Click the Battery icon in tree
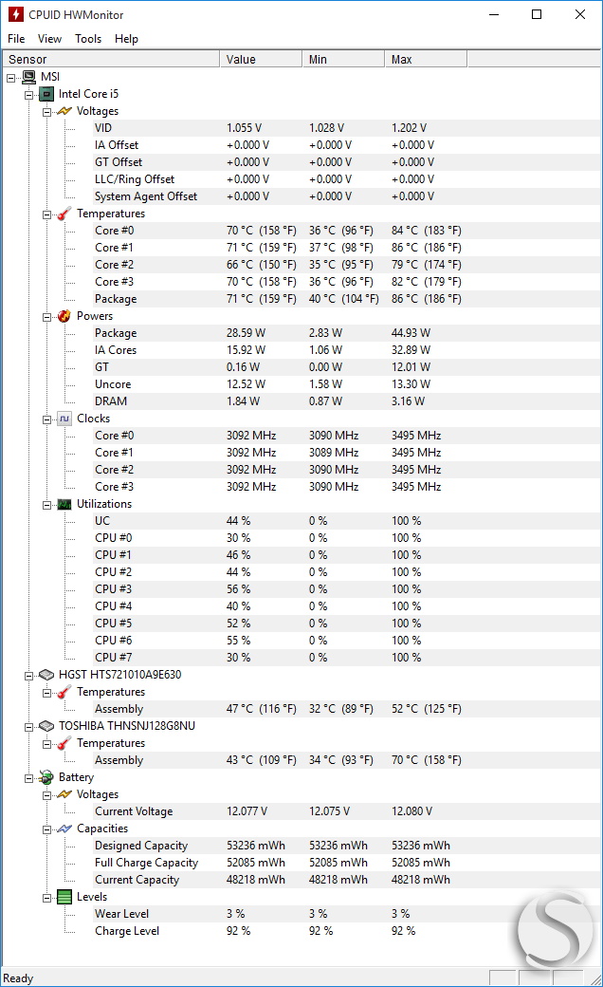 pyautogui.click(x=46, y=777)
